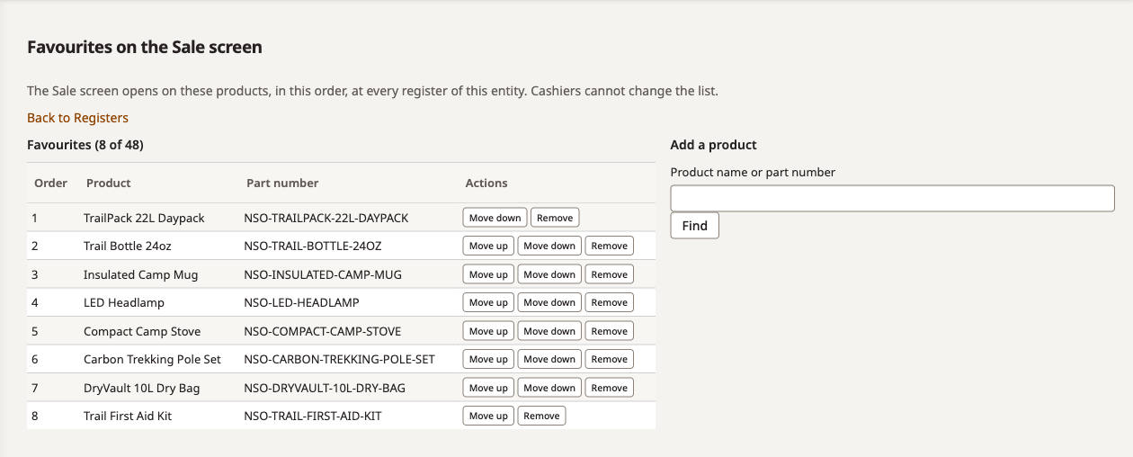The width and height of the screenshot is (1133, 457).
Task: Select the LED Headlamp product name
Action: 124,302
